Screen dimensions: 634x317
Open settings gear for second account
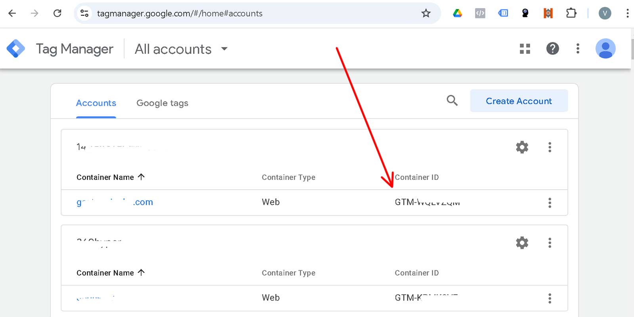pyautogui.click(x=522, y=243)
